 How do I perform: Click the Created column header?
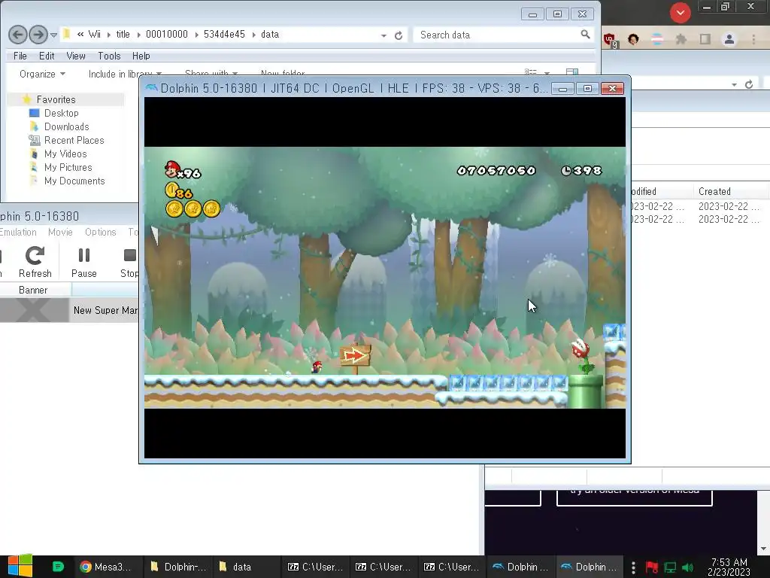tap(714, 191)
